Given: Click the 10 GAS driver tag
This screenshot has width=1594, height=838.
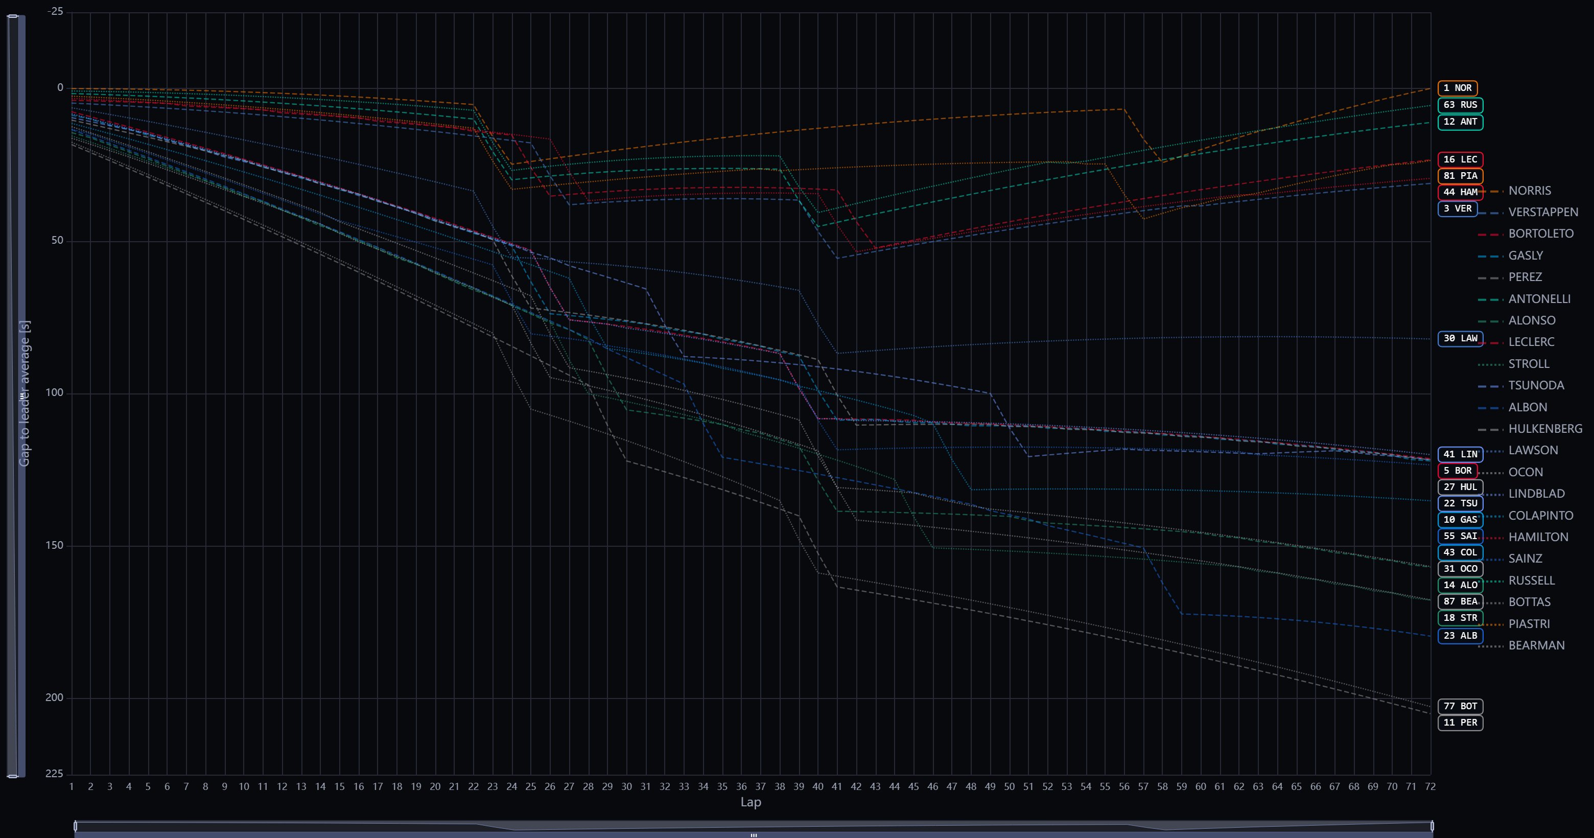Looking at the screenshot, I should point(1460,520).
